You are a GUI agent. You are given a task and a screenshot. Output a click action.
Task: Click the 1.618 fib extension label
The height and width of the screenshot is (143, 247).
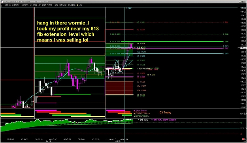click(115, 42)
